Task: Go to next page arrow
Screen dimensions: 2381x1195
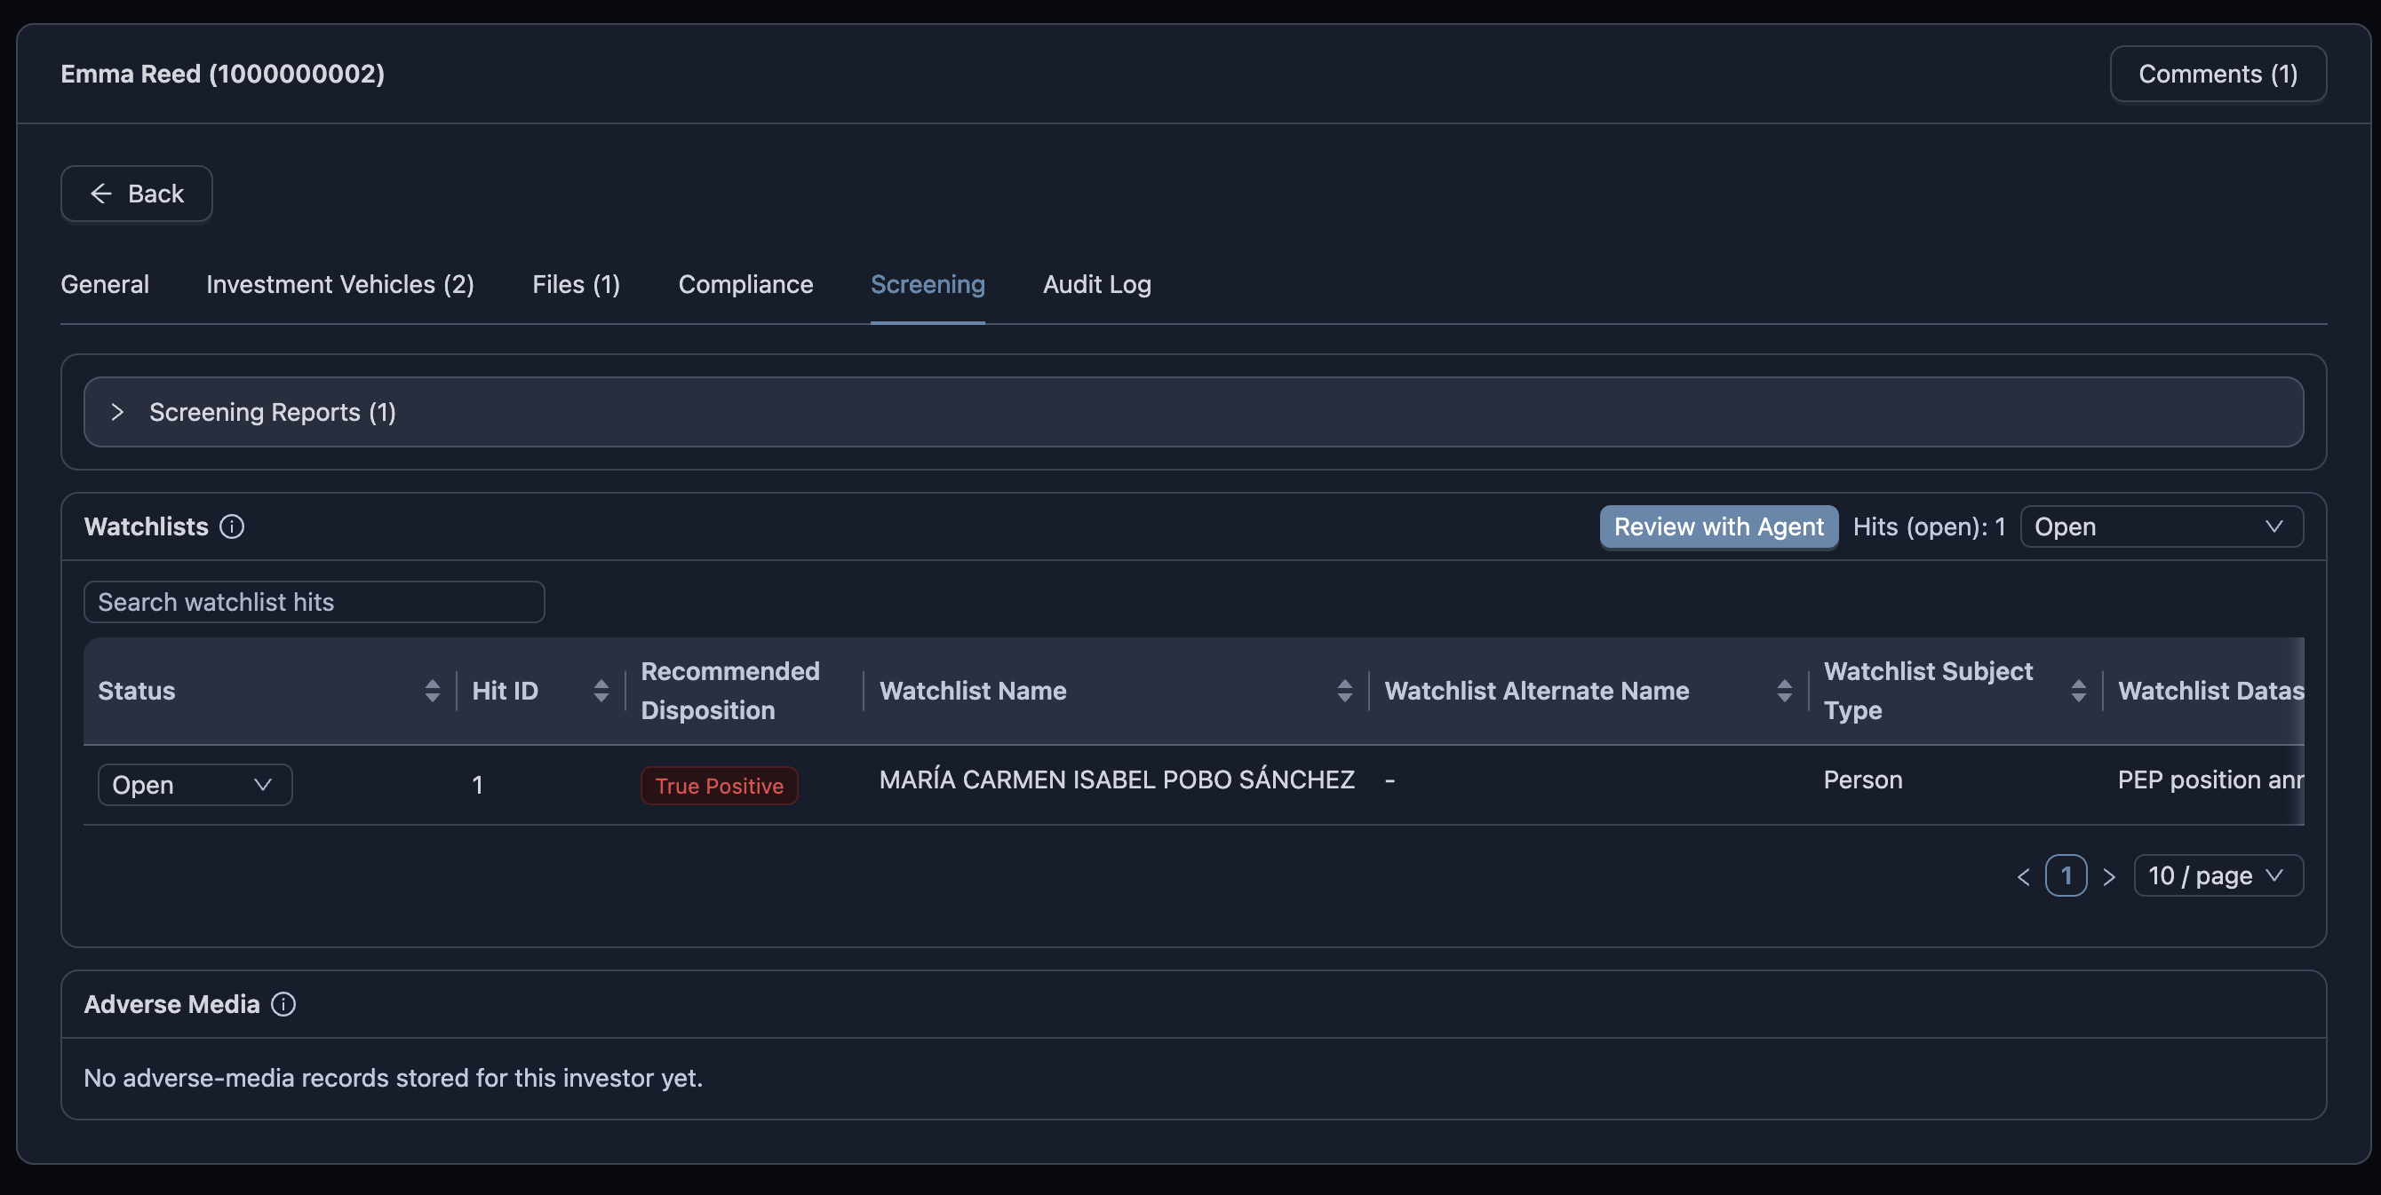Action: coord(2108,876)
